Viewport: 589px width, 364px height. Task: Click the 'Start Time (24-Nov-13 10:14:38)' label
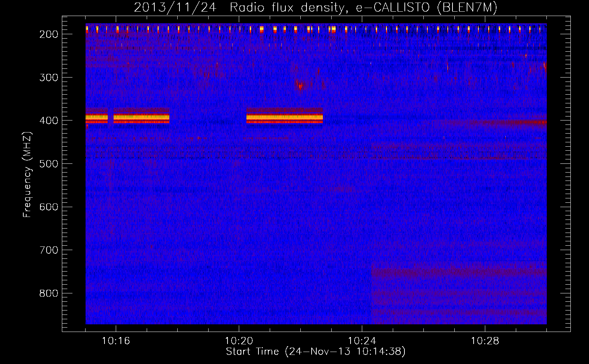coord(316,352)
